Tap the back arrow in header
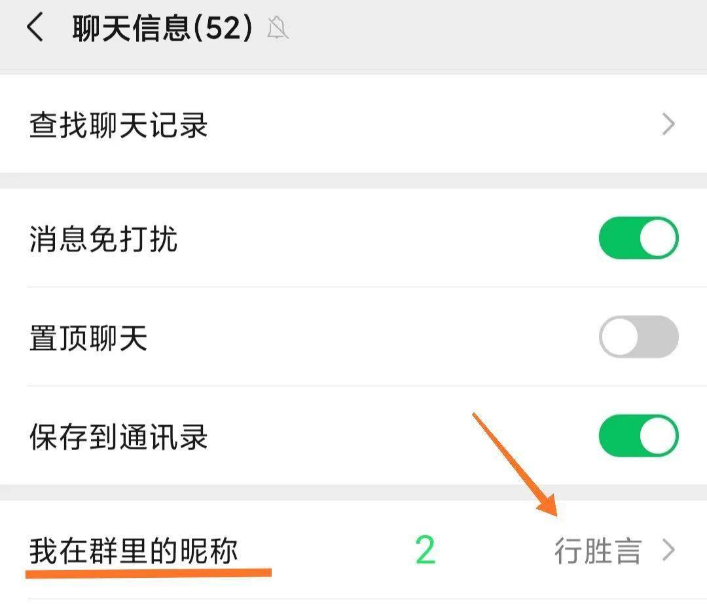Screen dimensions: 707x606 pos(35,29)
